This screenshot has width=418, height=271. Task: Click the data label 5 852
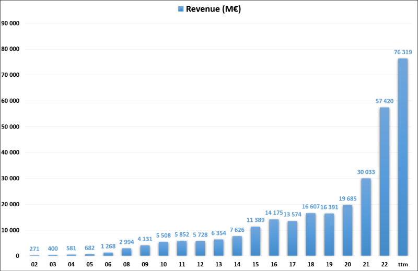click(182, 234)
